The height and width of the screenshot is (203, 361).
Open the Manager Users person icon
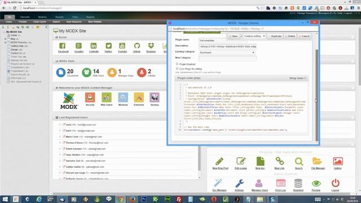point(259,183)
